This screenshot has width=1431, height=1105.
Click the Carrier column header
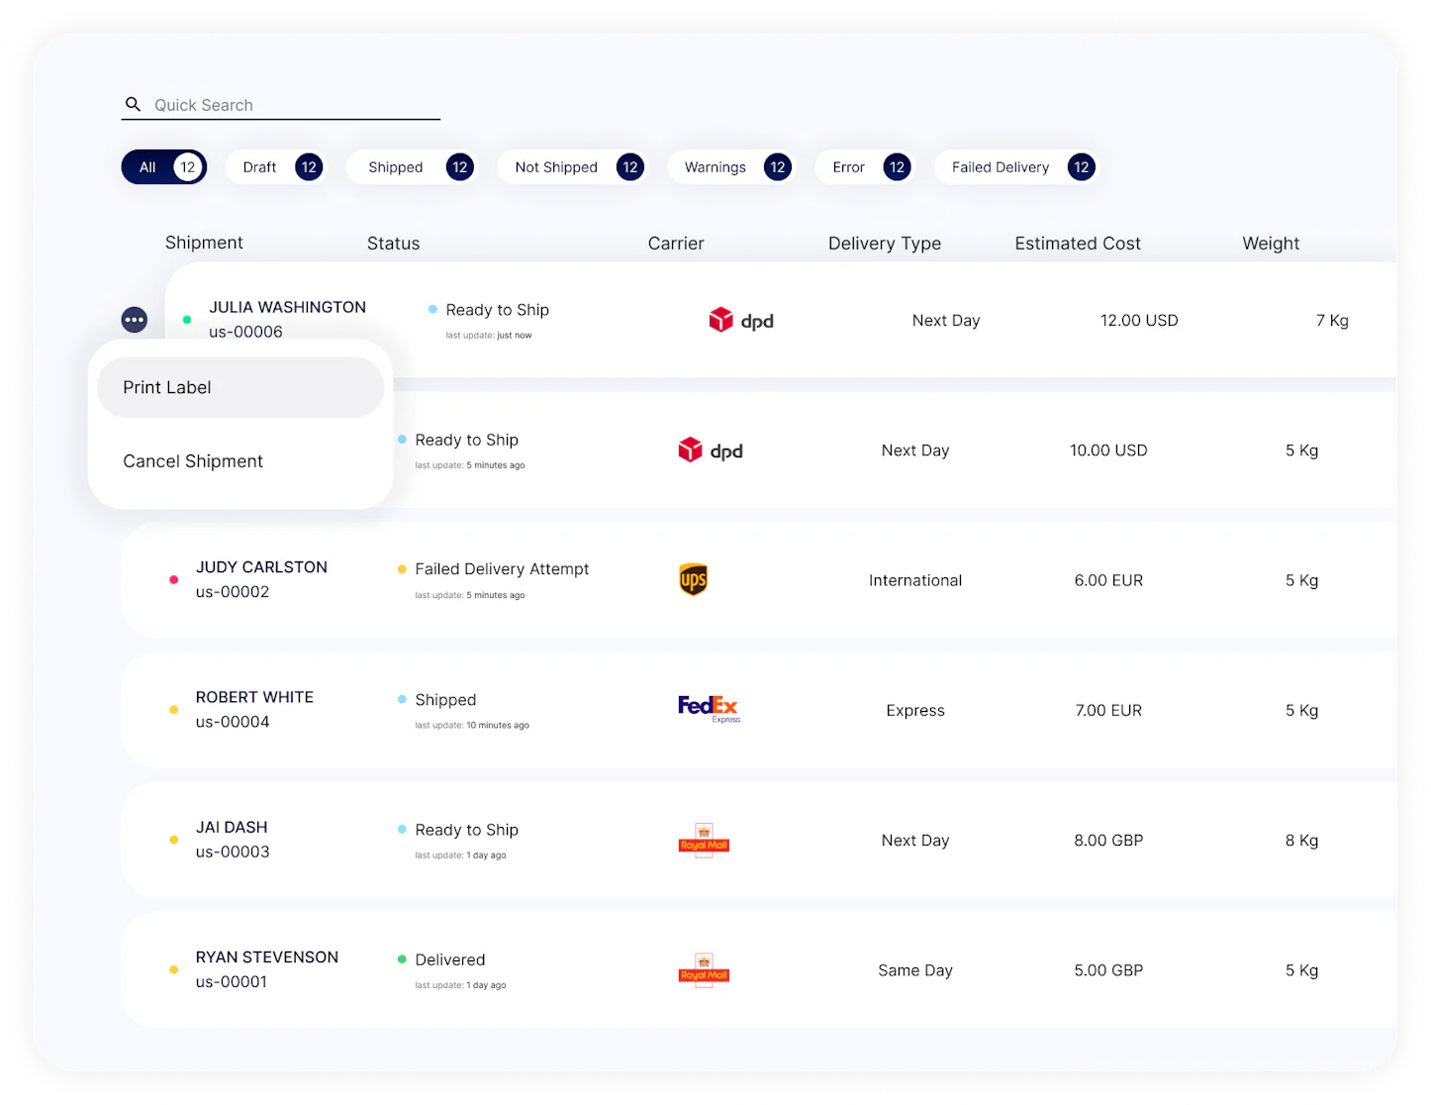[676, 244]
